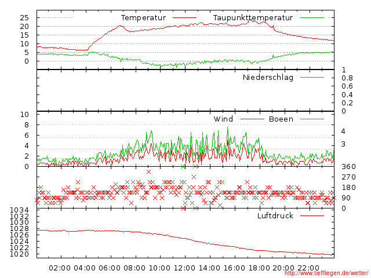Click the 180 wind direction axis value
Image resolution: width=371 pixels, height=278 pixels.
[x=348, y=188]
